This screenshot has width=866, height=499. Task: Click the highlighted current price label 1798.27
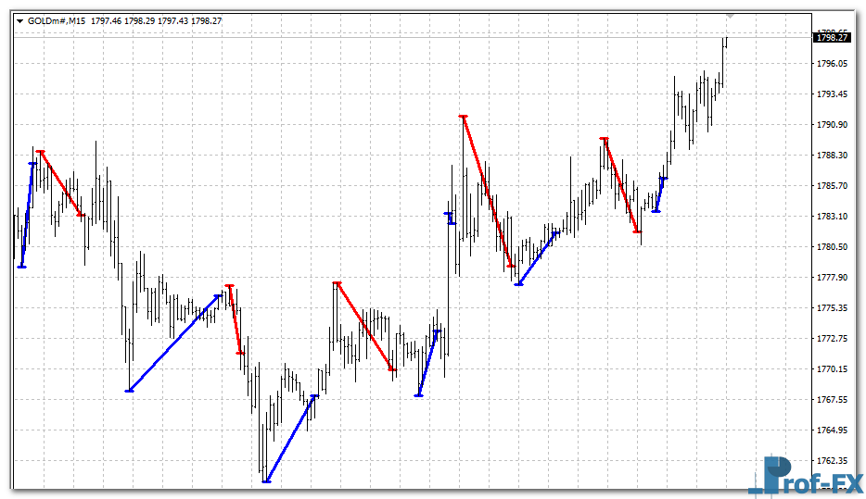[x=832, y=37]
